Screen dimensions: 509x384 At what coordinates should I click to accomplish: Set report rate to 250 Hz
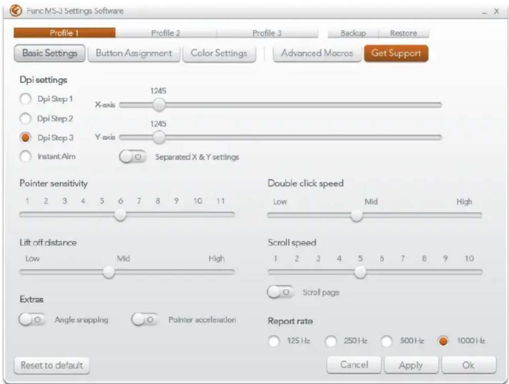[331, 341]
